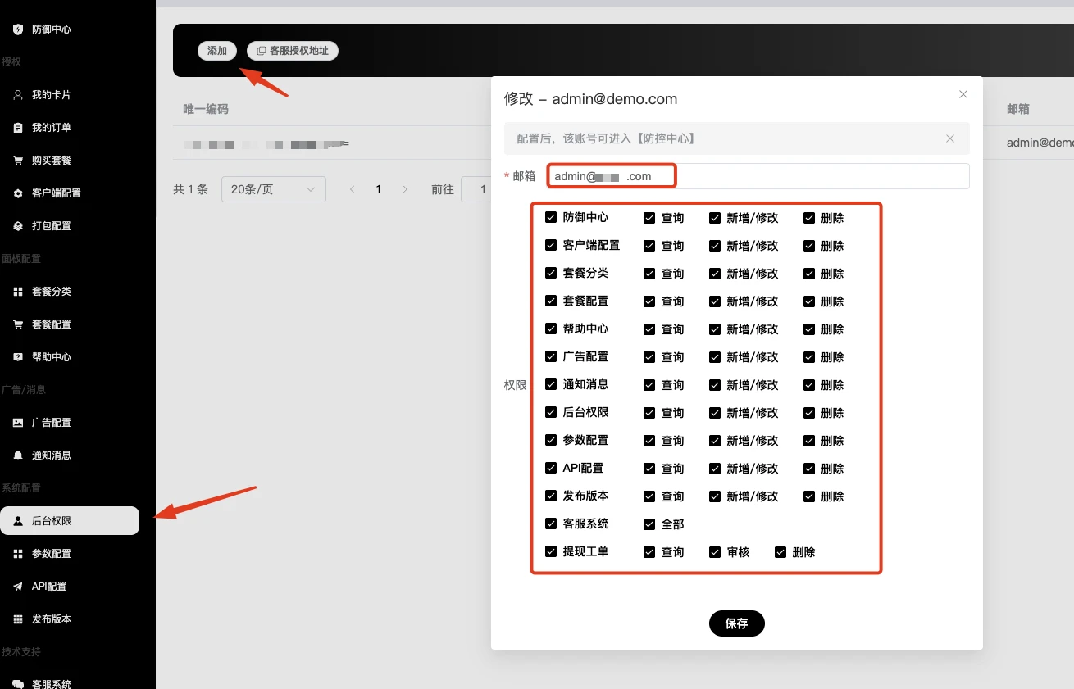This screenshot has width=1074, height=689.
Task: Uncheck 审核 checkbox for 提现工单
Action: click(x=715, y=552)
